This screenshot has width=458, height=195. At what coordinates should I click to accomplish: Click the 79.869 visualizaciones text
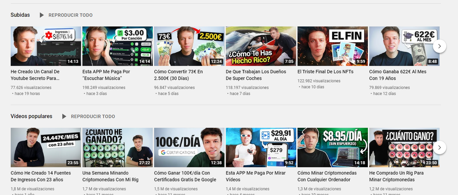click(390, 87)
